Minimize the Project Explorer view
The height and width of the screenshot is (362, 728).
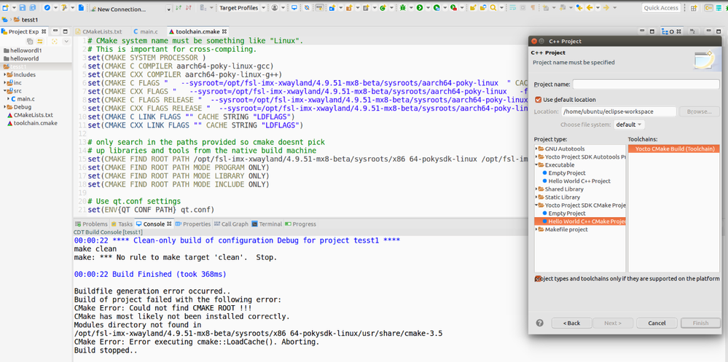(55, 31)
